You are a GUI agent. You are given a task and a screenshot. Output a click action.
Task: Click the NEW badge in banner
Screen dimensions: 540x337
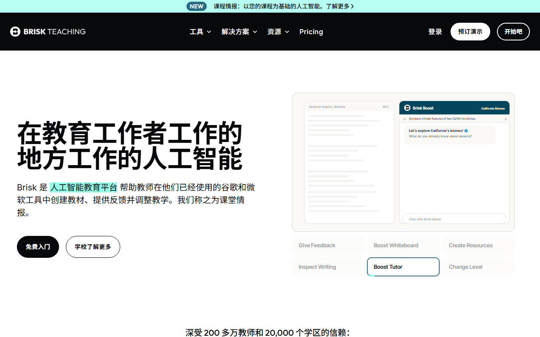[x=197, y=6]
